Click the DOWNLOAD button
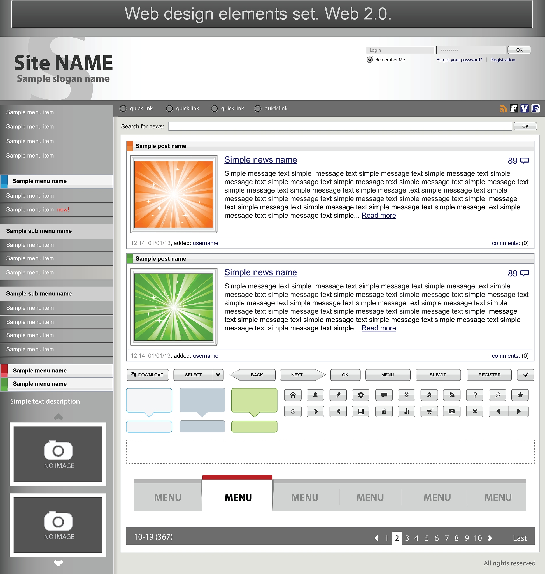 coord(148,375)
